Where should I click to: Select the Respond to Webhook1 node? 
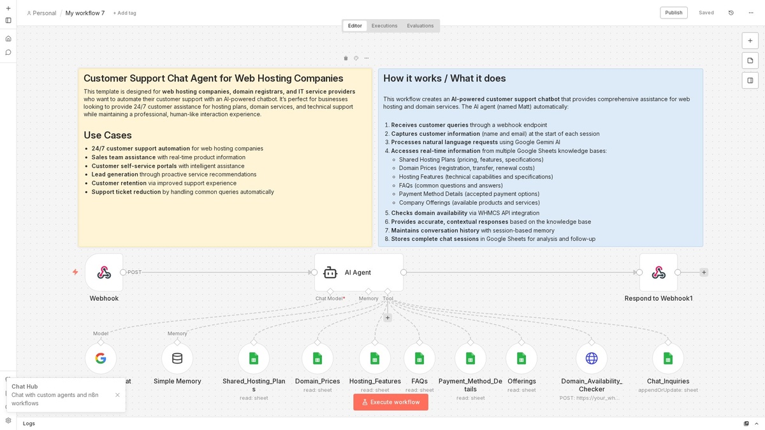pyautogui.click(x=659, y=272)
